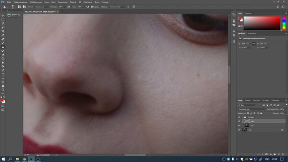Image resolution: width=288 pixels, height=162 pixels.
Task: Toggle the Aligned checkbox in options bar
Action: [x=92, y=7]
